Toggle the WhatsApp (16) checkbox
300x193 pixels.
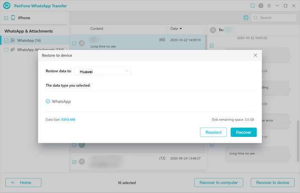tap(6, 41)
